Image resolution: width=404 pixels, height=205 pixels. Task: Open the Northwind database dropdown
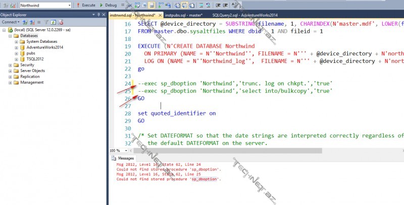68,5
